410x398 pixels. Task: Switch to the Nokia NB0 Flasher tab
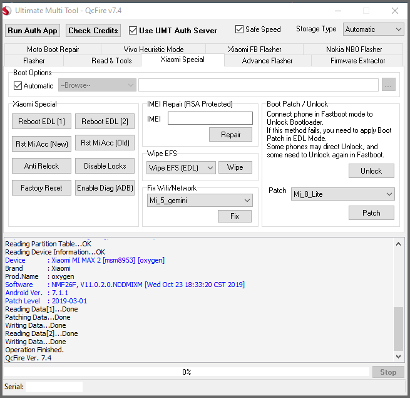354,50
